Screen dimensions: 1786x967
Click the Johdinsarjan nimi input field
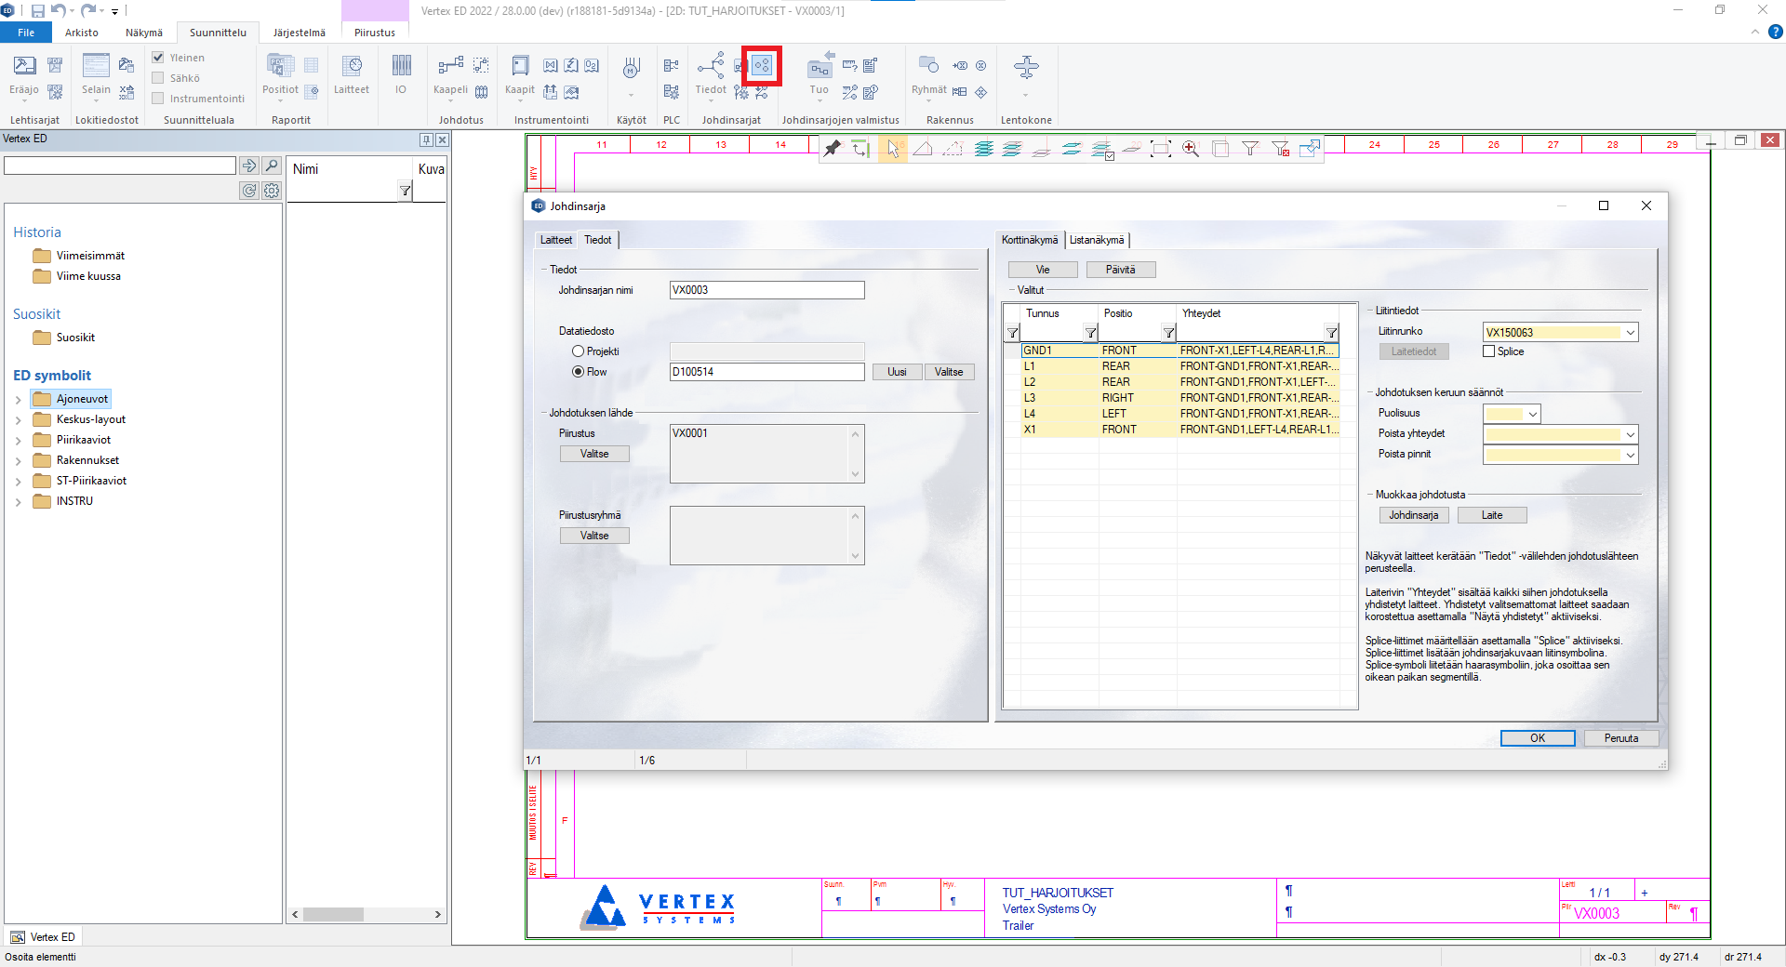pos(766,290)
